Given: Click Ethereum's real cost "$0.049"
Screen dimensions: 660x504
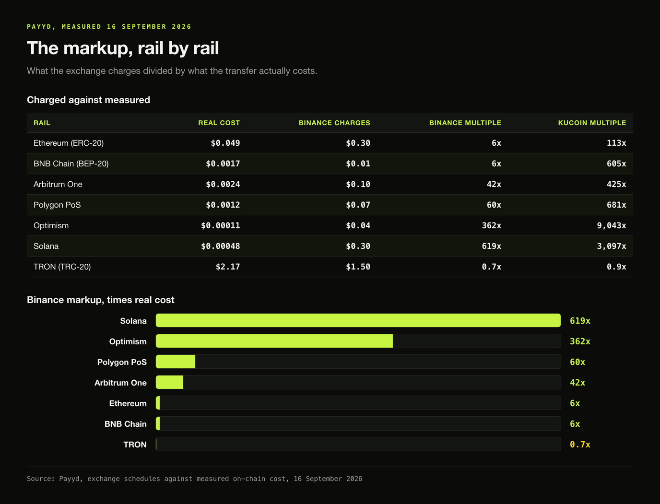Looking at the screenshot, I should tap(225, 143).
